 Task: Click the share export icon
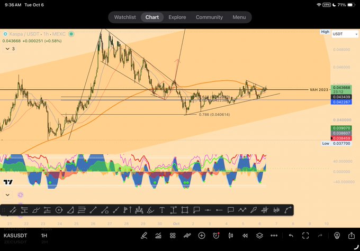click(352, 236)
